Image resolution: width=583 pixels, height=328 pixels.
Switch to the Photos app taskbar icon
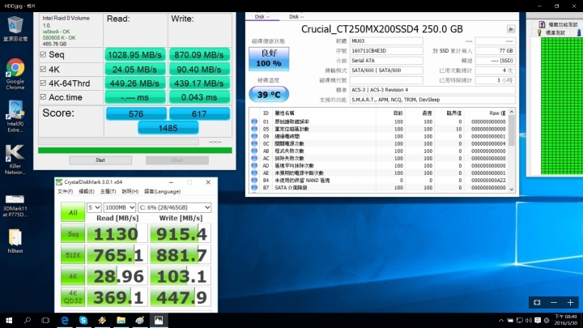tap(159, 320)
